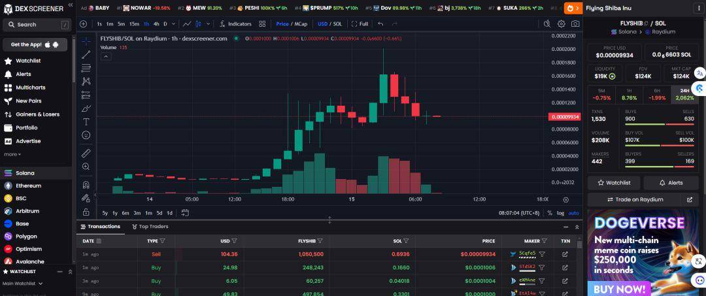Switch chart denomination to SOL

pyautogui.click(x=337, y=24)
